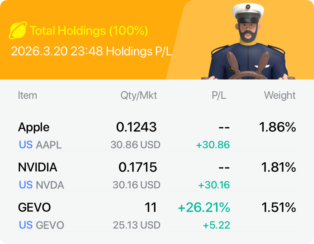314x244 pixels.
Task: Open the GEVO holding row
Action: [34, 207]
